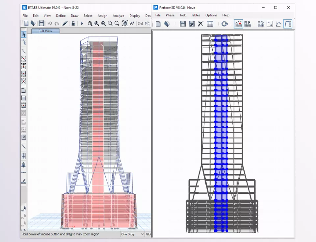Click the Perform3D curve graph icon
This screenshot has width=316, height=242.
pyautogui.click(x=278, y=24)
